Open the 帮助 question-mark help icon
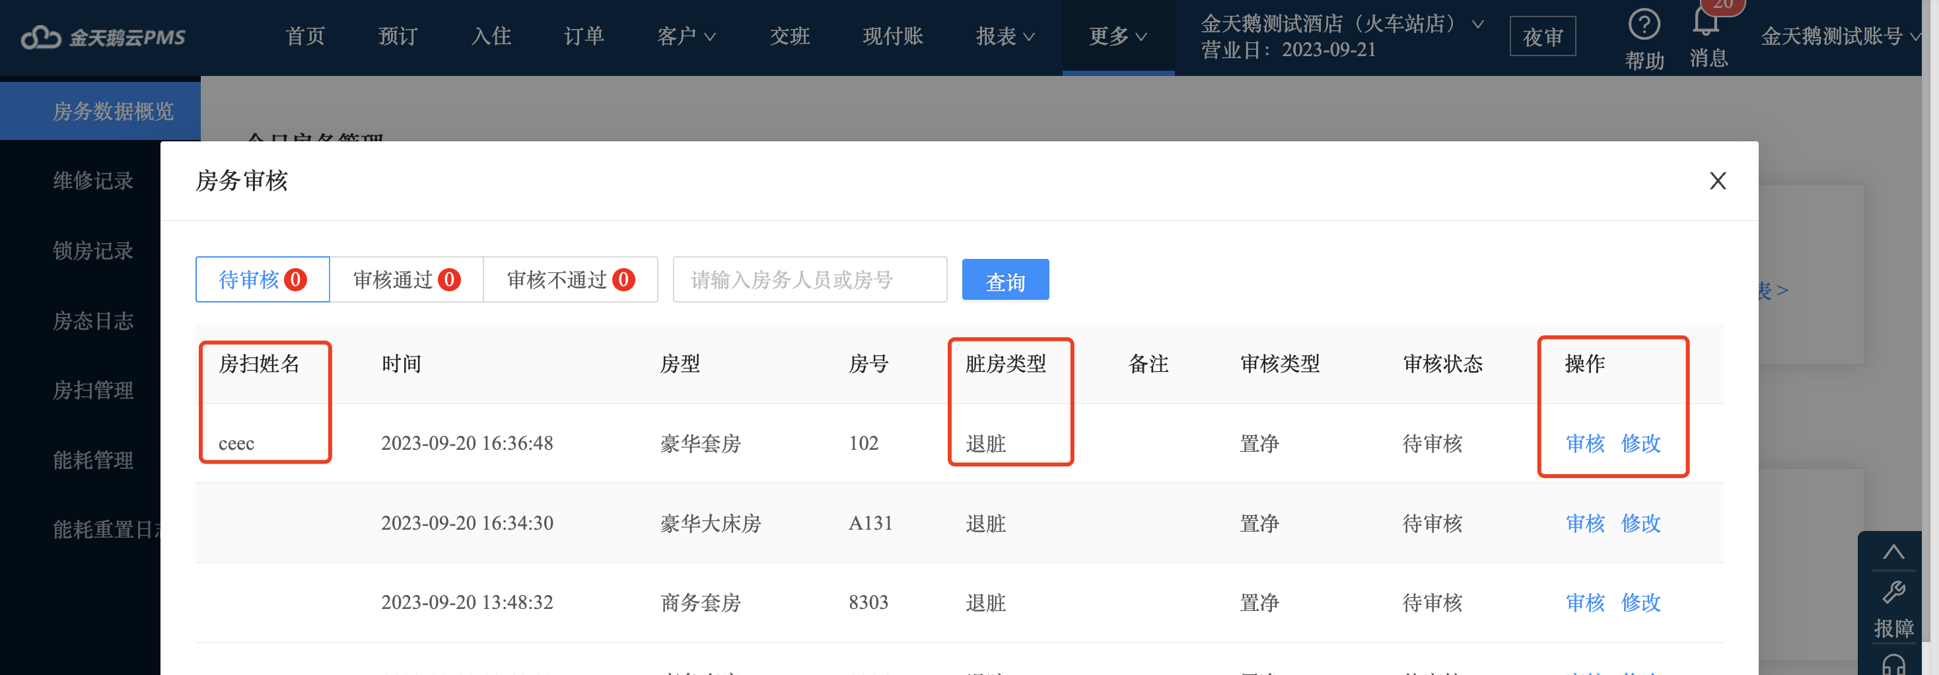This screenshot has height=675, width=1939. point(1644,24)
